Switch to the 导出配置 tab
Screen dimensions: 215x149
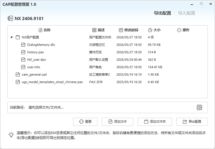pyautogui.click(x=162, y=13)
